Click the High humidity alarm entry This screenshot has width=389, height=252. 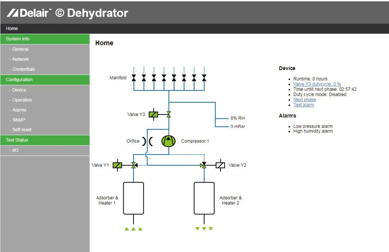tap(313, 131)
